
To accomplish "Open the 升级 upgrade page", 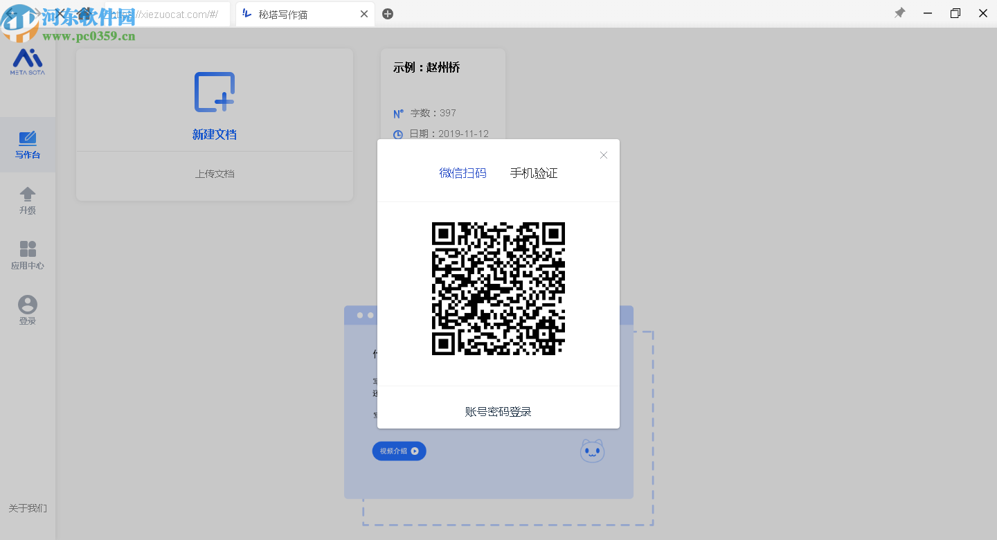I will [x=28, y=200].
